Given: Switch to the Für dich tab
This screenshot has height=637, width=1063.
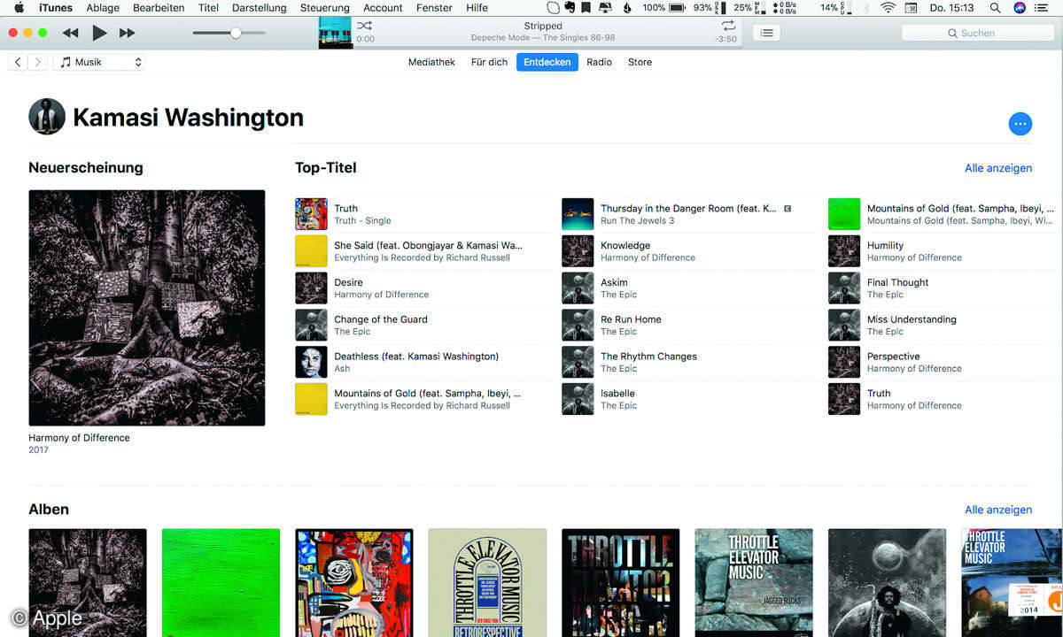Looking at the screenshot, I should (489, 62).
